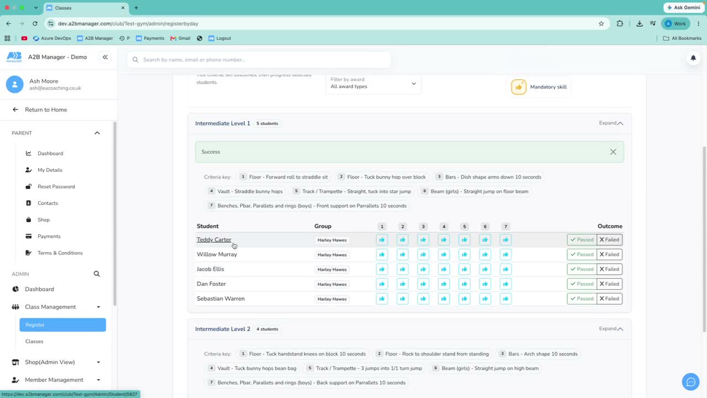The image size is (707, 398).
Task: Toggle criteria 6 thumbs-up for Teddy Carter
Action: pos(485,240)
